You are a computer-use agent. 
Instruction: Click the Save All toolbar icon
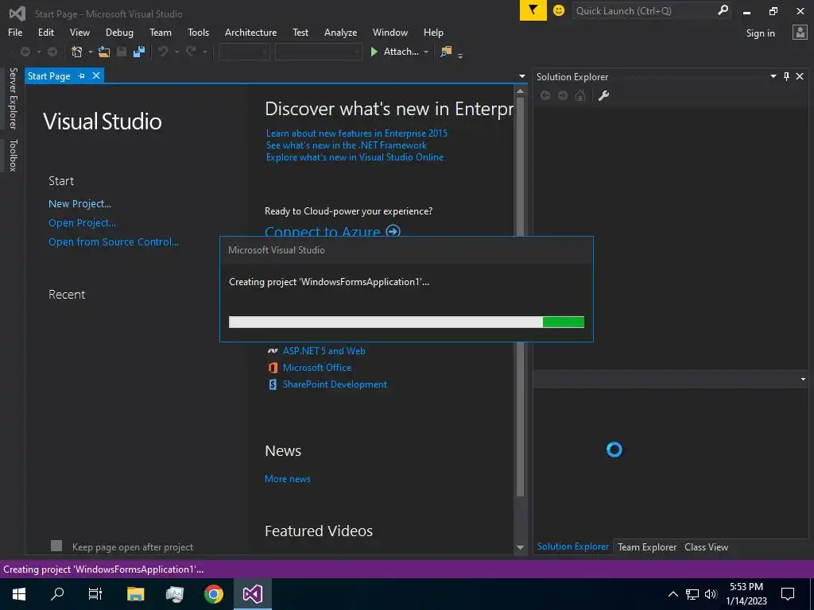138,52
